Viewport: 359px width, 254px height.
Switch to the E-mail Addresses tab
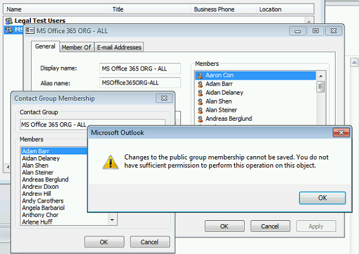pos(119,47)
